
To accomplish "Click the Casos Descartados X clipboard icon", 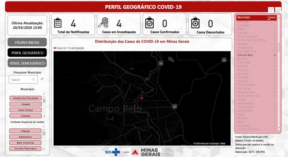I will pos(195,22).
